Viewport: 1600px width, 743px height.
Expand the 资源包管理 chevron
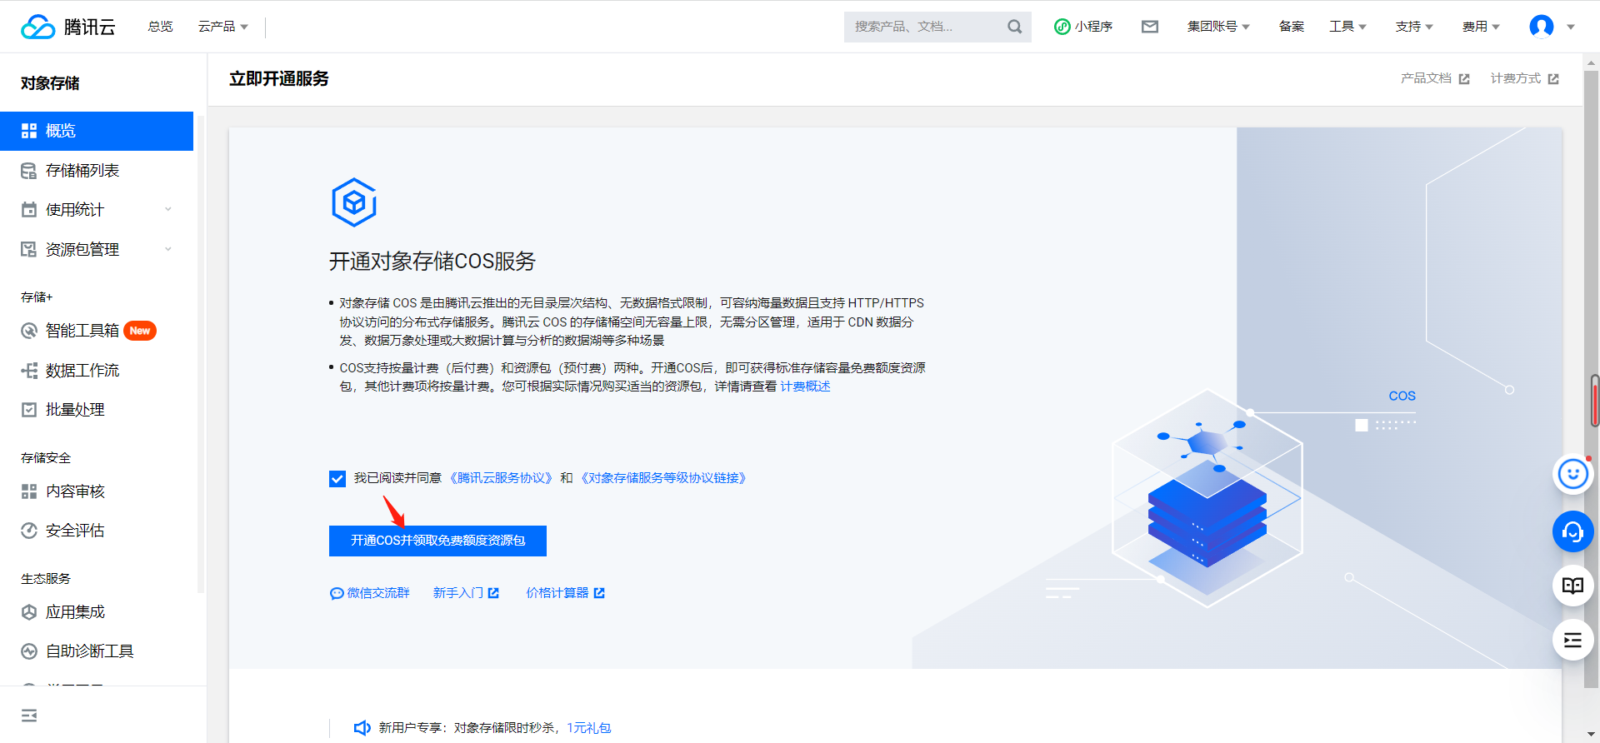click(x=168, y=249)
